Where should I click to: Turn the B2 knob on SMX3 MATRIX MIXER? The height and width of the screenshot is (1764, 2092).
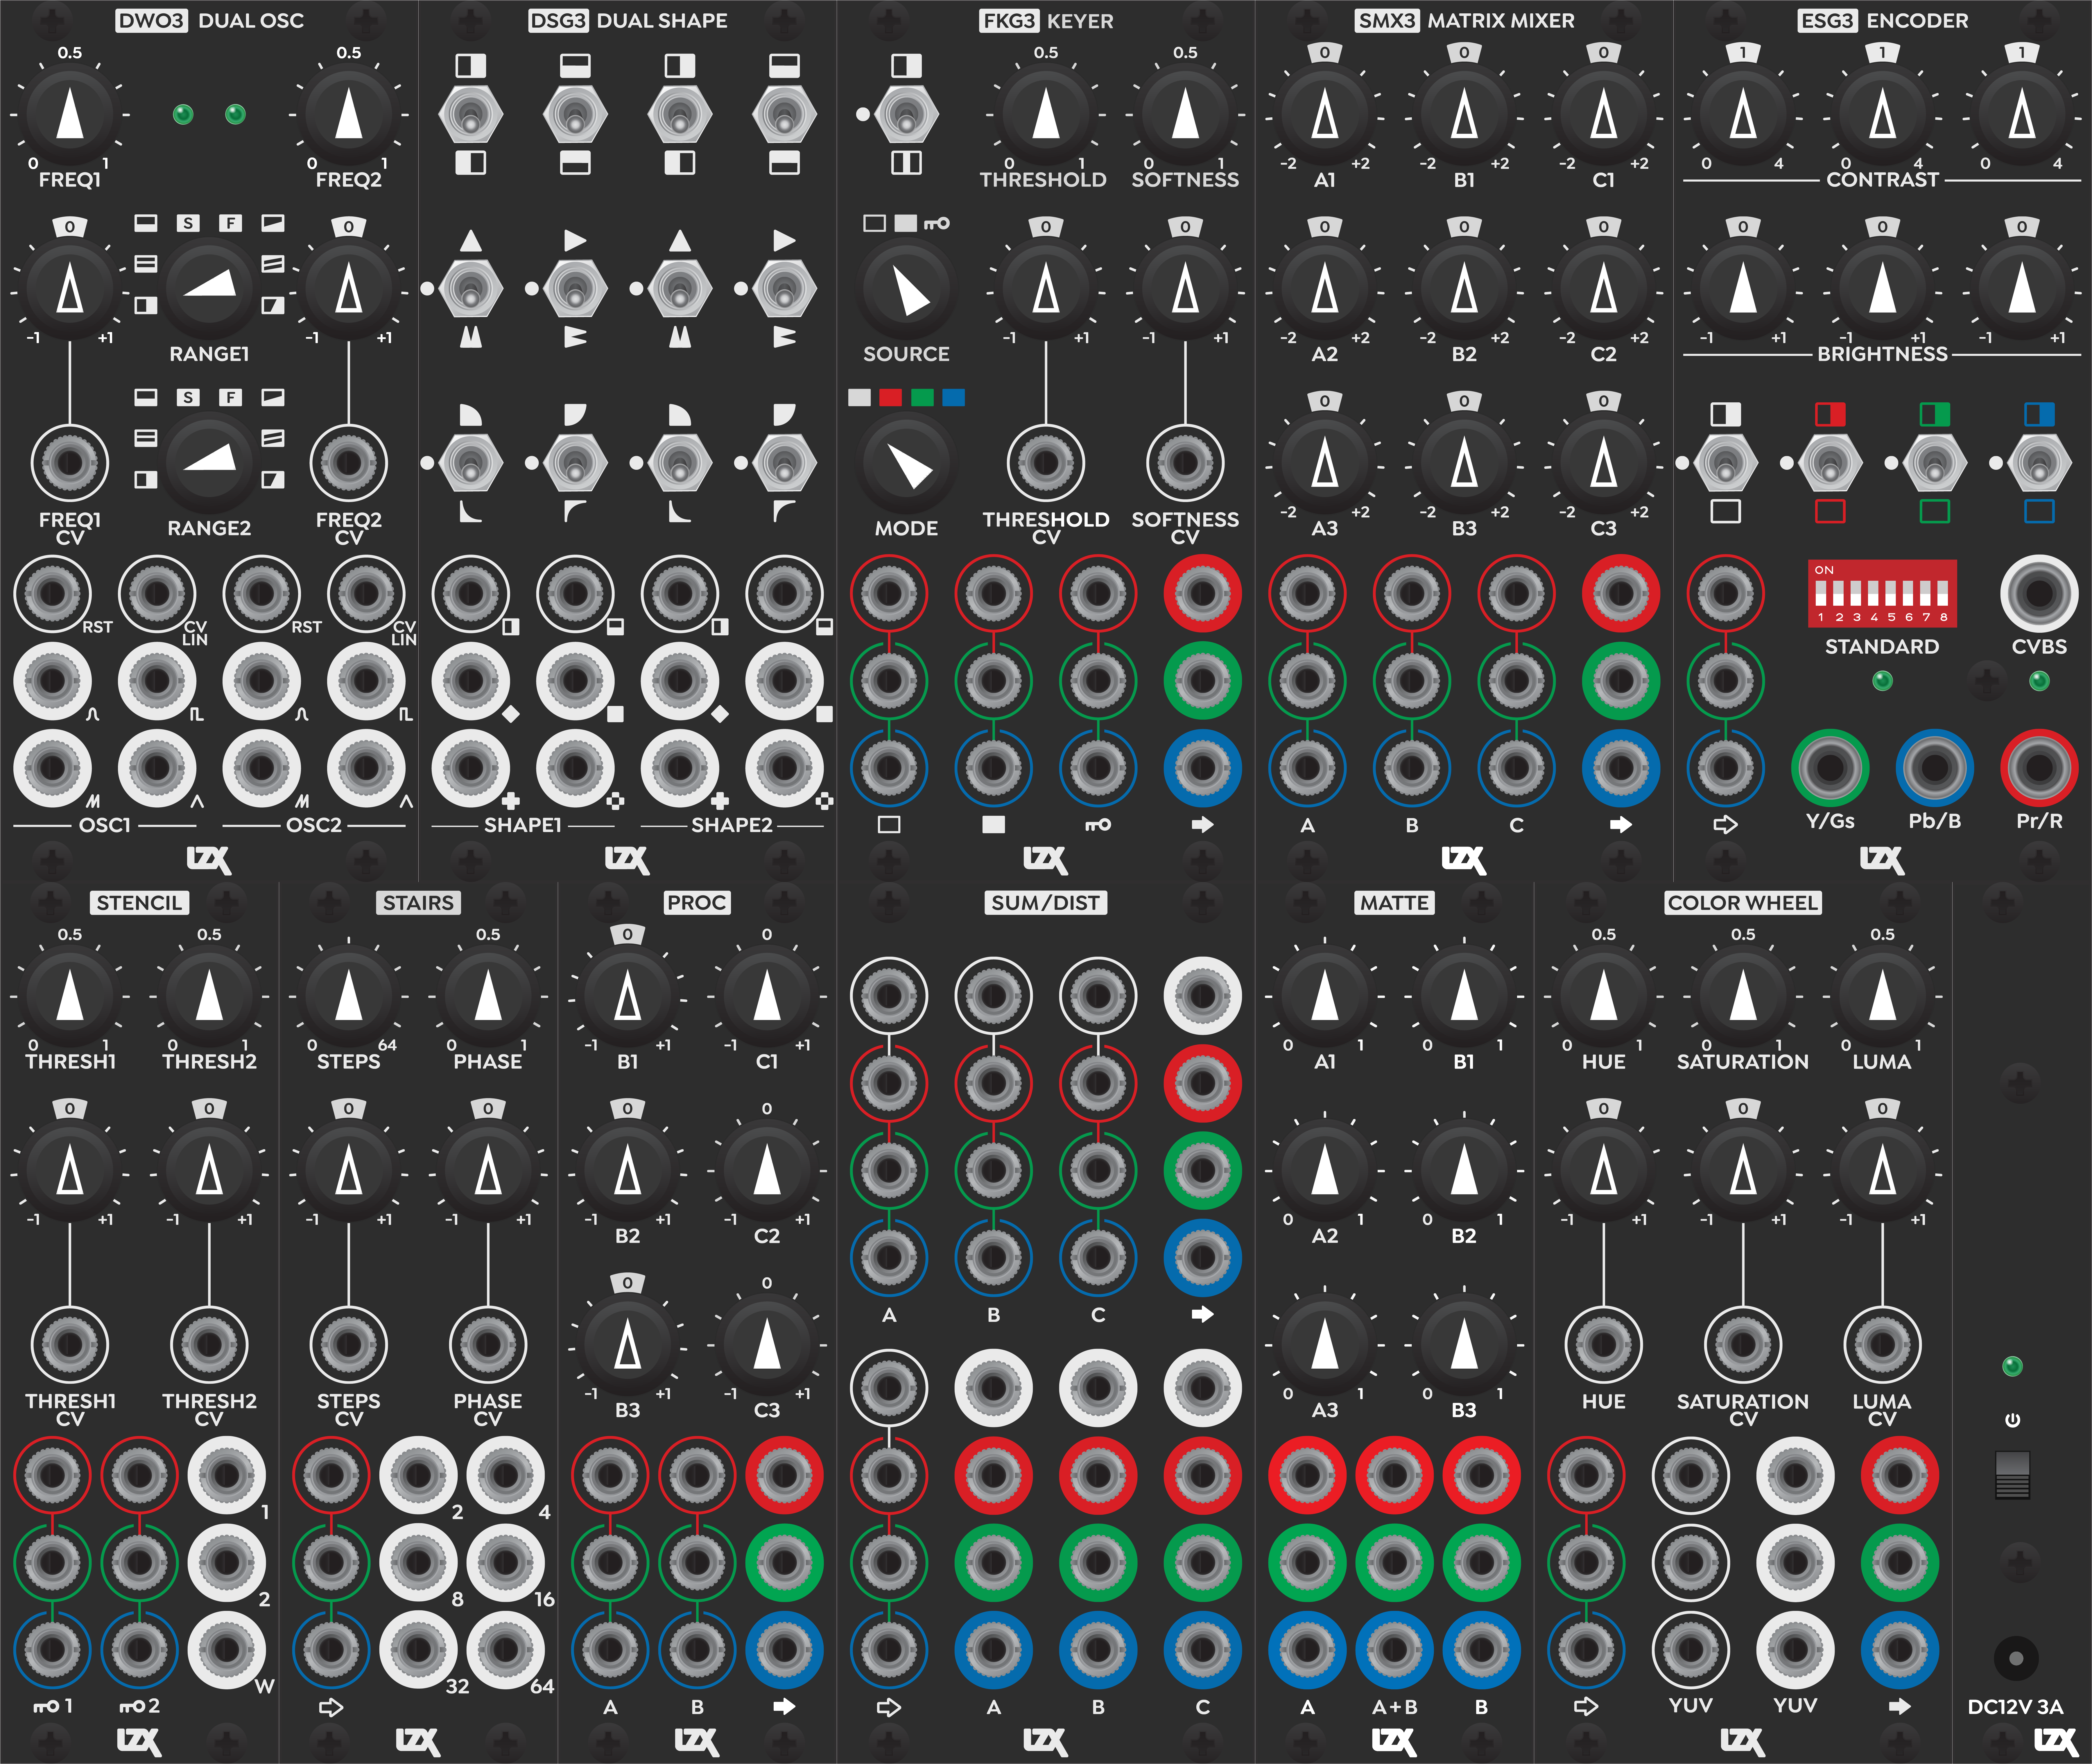tap(1464, 289)
